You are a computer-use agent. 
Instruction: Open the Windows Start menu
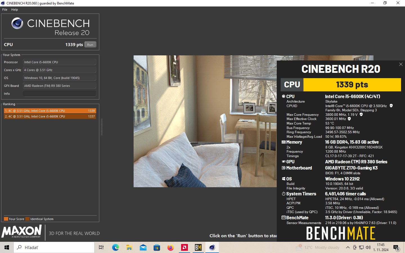click(x=7, y=247)
